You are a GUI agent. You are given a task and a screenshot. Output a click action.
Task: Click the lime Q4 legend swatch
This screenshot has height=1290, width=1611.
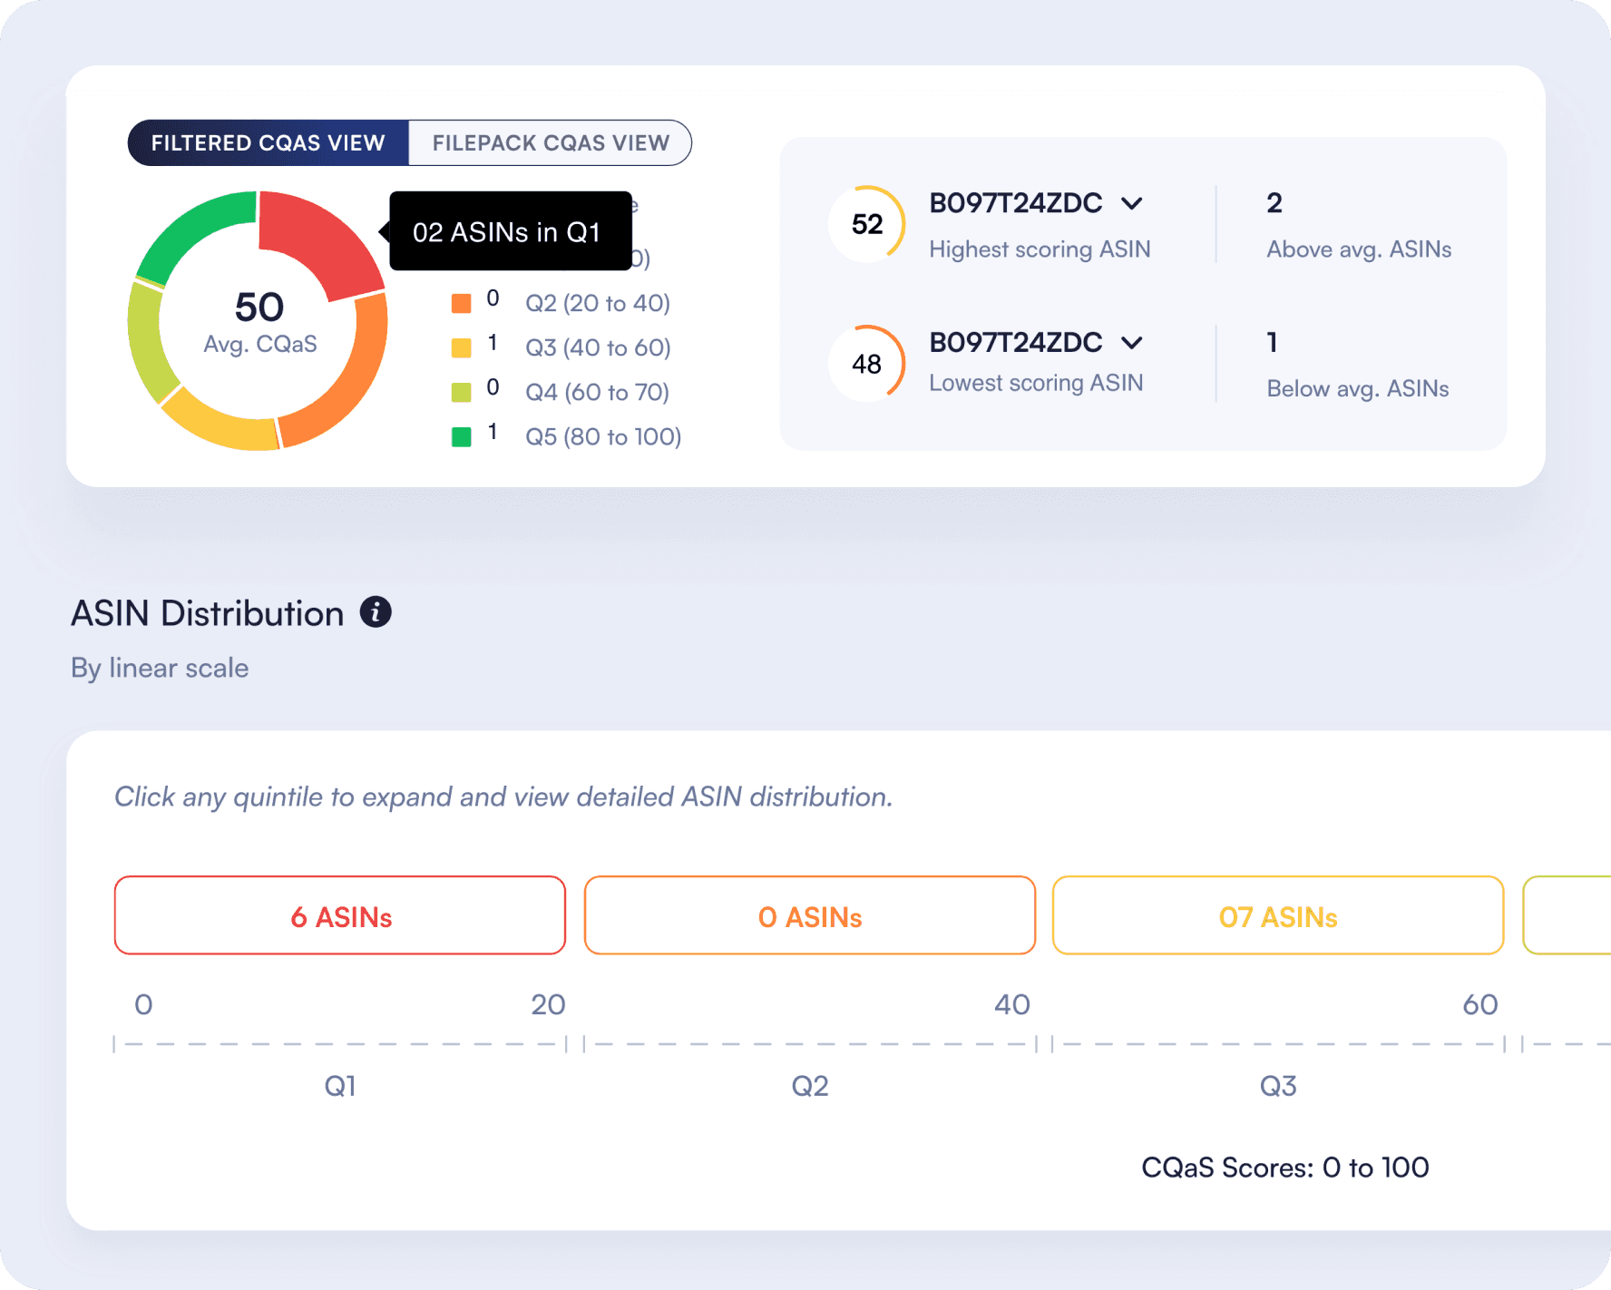(462, 392)
